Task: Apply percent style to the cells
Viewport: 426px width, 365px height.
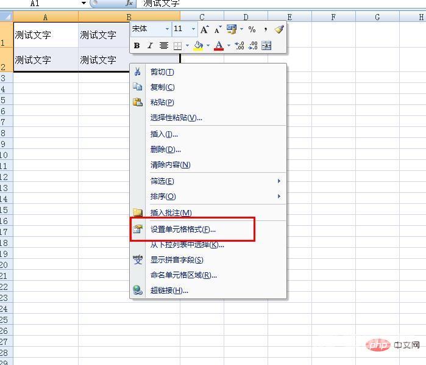Action: tap(252, 29)
